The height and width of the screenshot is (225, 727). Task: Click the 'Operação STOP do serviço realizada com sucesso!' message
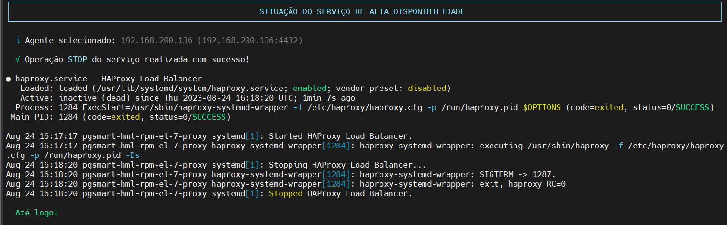137,59
